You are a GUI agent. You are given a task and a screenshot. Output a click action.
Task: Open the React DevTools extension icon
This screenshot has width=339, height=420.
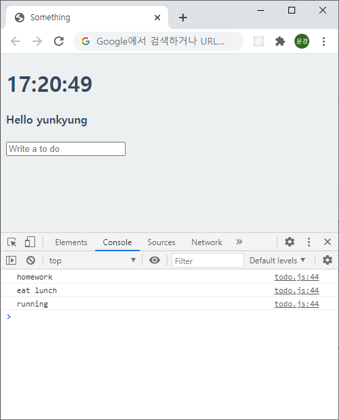pyautogui.click(x=259, y=41)
